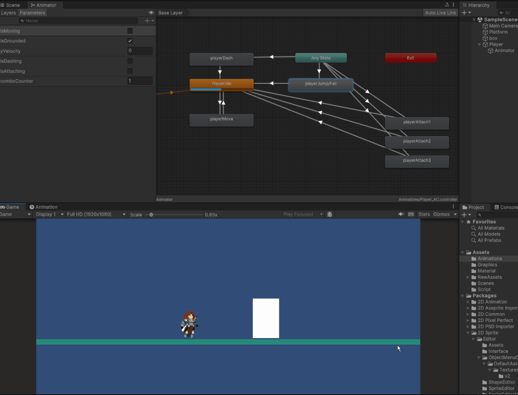This screenshot has width=518, height=395.
Task: Collapse the Player object in the Hierarchy
Action: (x=479, y=44)
